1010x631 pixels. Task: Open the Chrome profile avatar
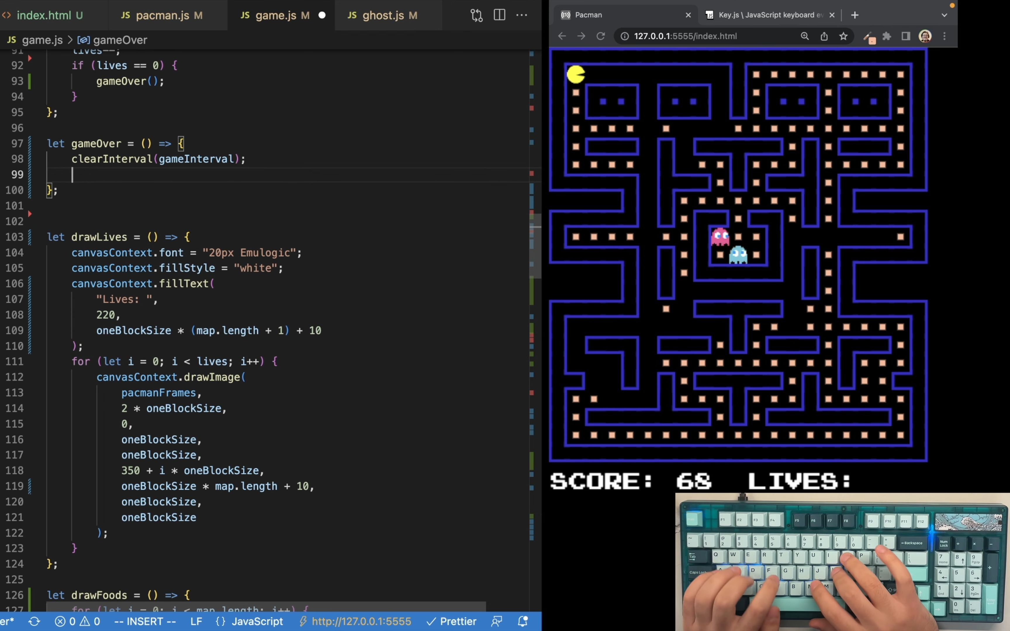coord(925,36)
